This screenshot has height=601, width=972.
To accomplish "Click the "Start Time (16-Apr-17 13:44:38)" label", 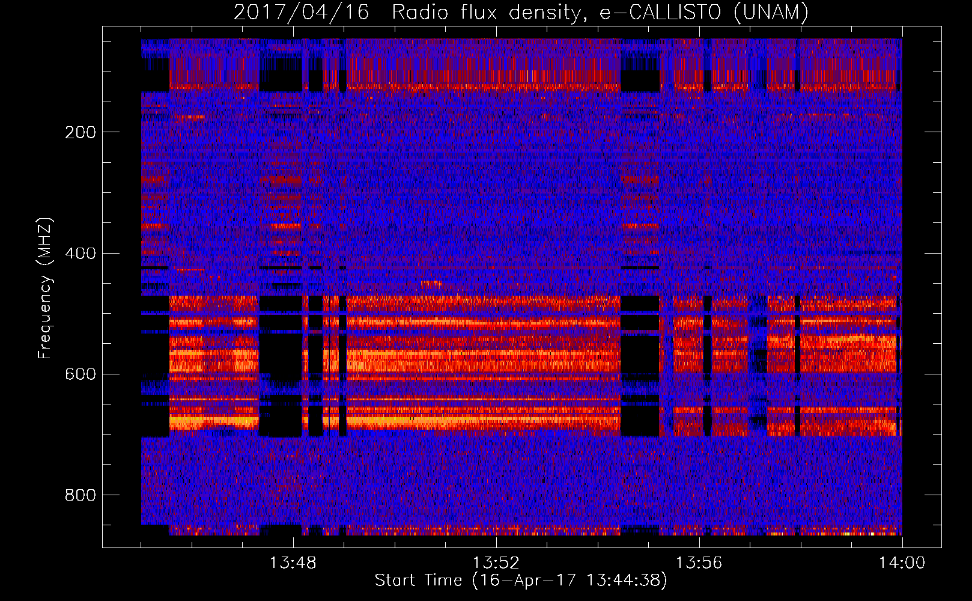I will 521,581.
